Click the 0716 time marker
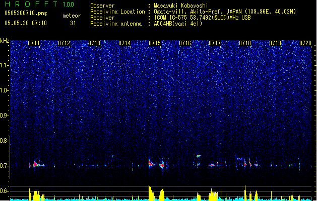This screenshot has height=201, width=317. point(185,43)
